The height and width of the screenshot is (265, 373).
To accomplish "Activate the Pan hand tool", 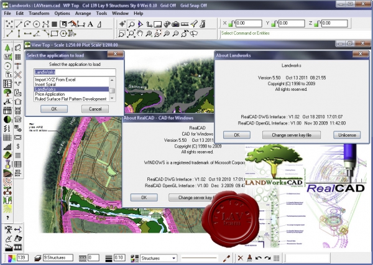I will 140,34.
